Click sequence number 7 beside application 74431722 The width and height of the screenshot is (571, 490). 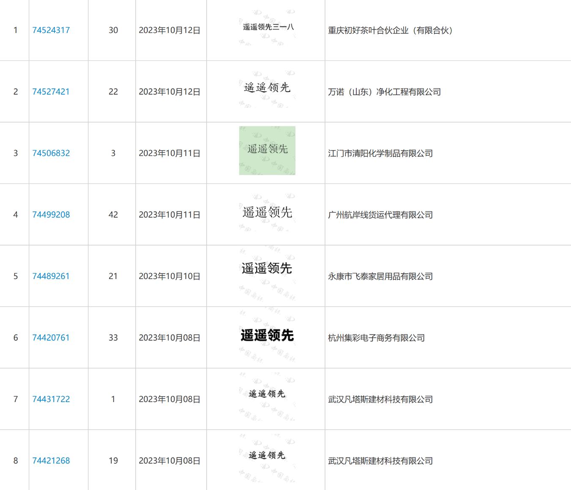[x=16, y=399]
